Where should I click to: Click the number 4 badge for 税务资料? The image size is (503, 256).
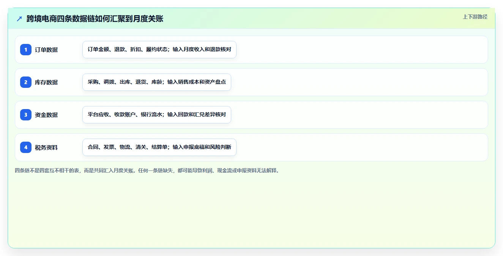click(x=26, y=147)
